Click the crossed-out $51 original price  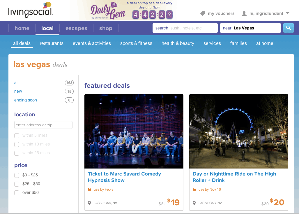(x=162, y=204)
